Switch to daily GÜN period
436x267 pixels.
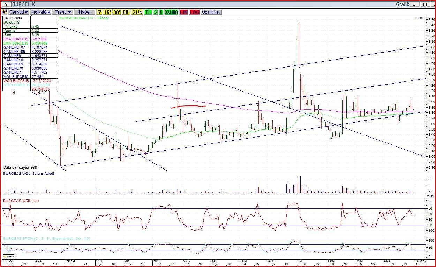pyautogui.click(x=137, y=12)
